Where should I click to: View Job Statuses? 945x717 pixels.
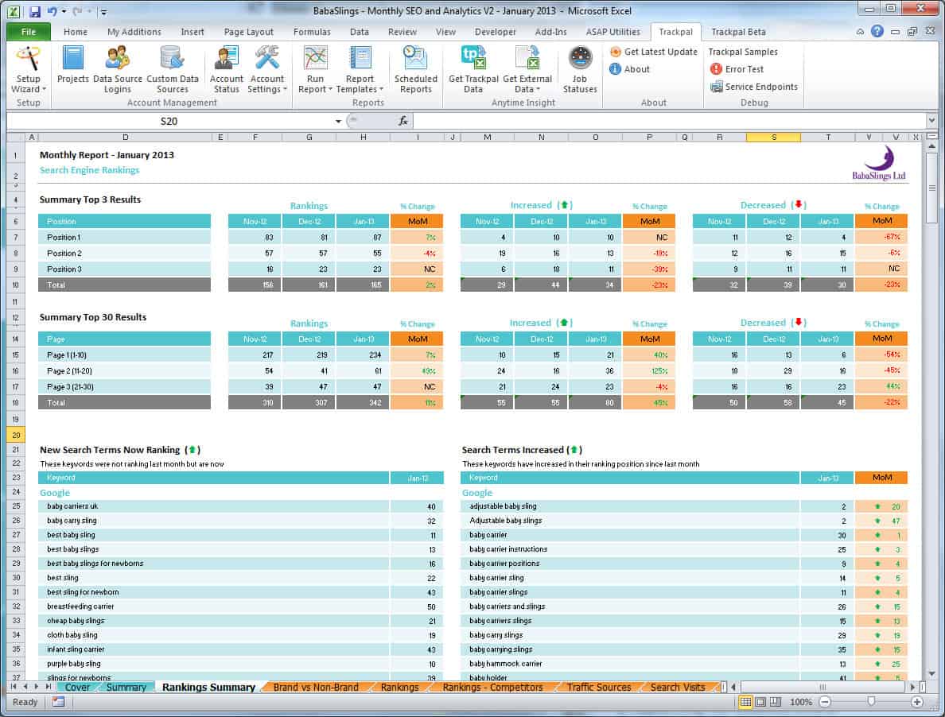[x=580, y=70]
